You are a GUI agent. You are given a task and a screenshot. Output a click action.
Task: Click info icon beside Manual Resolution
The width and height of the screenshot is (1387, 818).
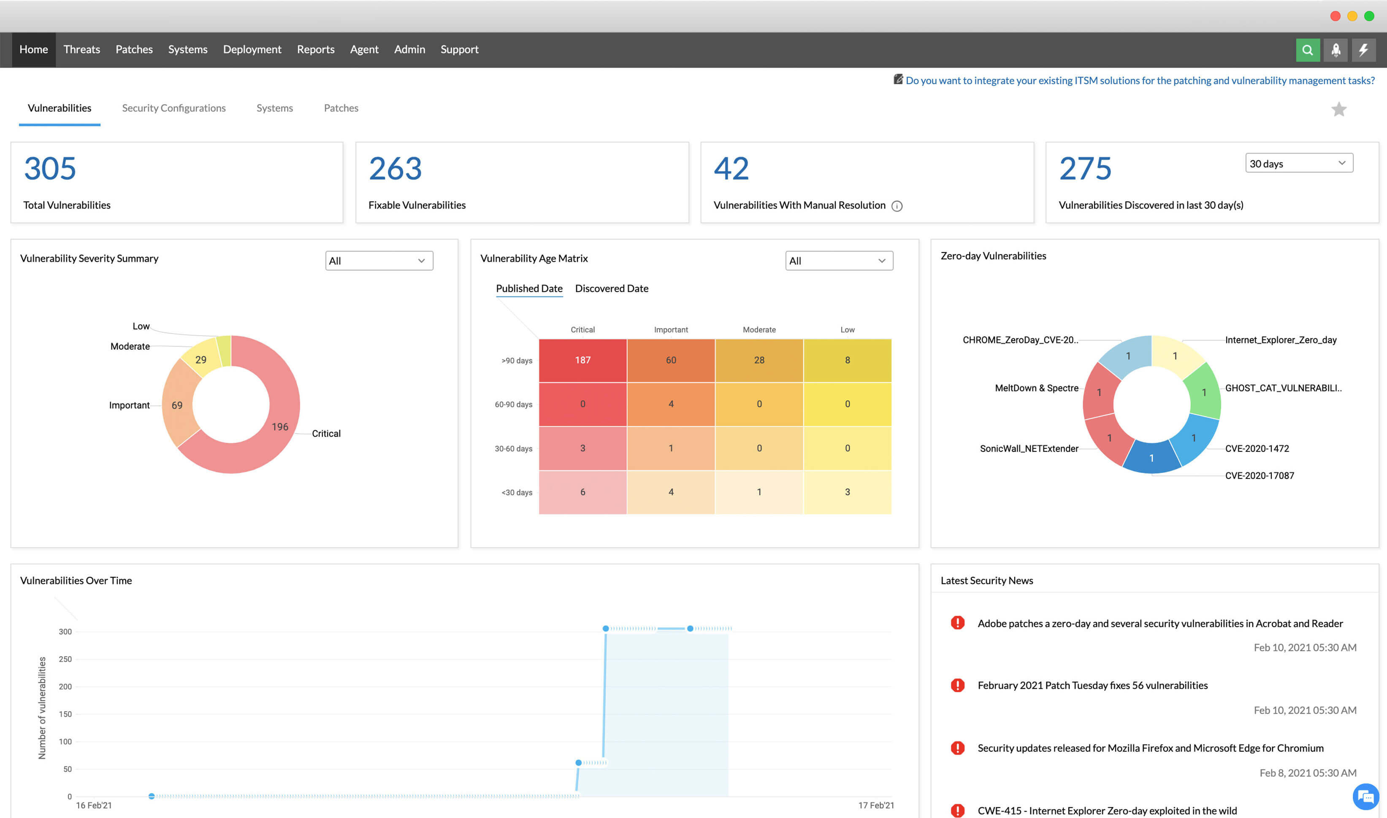897,206
